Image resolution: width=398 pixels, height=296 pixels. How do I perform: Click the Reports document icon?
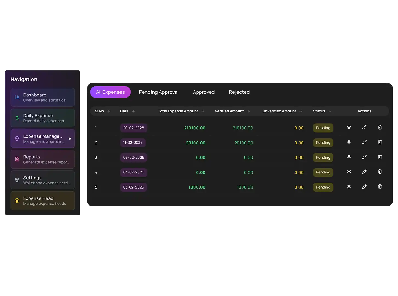17,159
